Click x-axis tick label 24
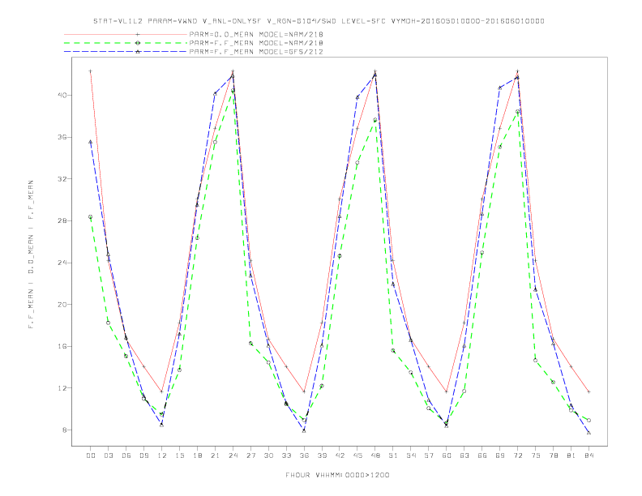Viewport: 642px width, 496px height. [233, 455]
